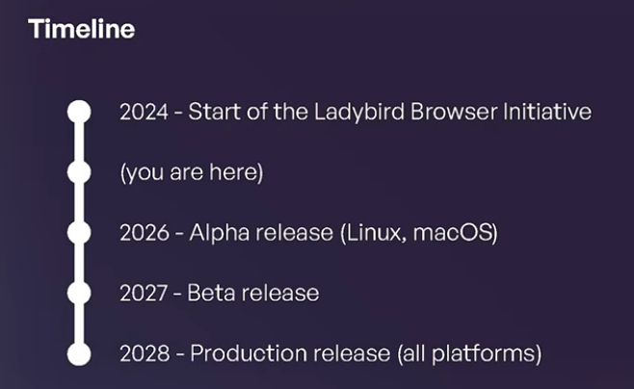Click the 'Production release' text
634x389 pixels.
(290, 353)
